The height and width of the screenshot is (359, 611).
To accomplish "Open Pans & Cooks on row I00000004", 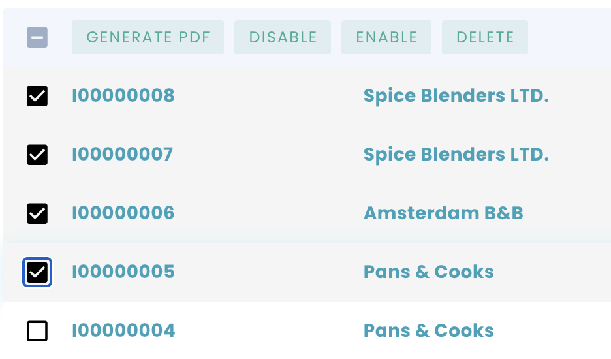I will coord(428,331).
